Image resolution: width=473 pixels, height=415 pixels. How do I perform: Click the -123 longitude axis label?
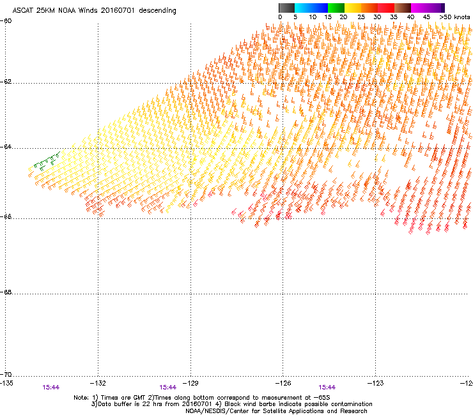[376, 383]
